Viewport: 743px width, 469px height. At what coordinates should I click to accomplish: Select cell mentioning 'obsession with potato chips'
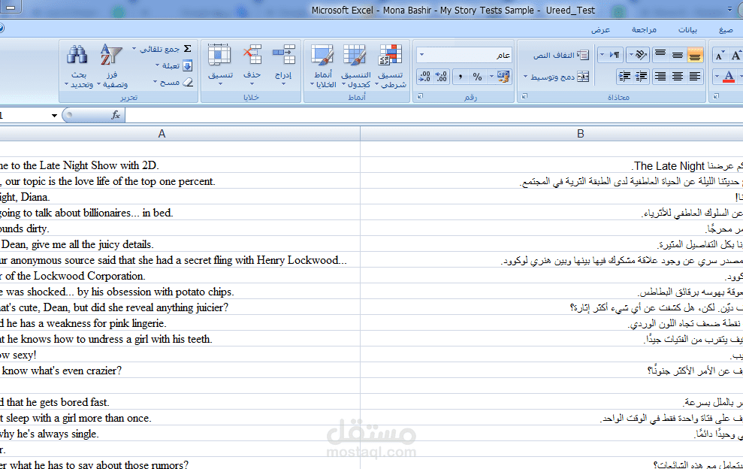[x=180, y=292]
